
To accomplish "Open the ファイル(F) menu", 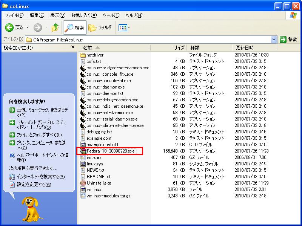I will pos(14,15).
